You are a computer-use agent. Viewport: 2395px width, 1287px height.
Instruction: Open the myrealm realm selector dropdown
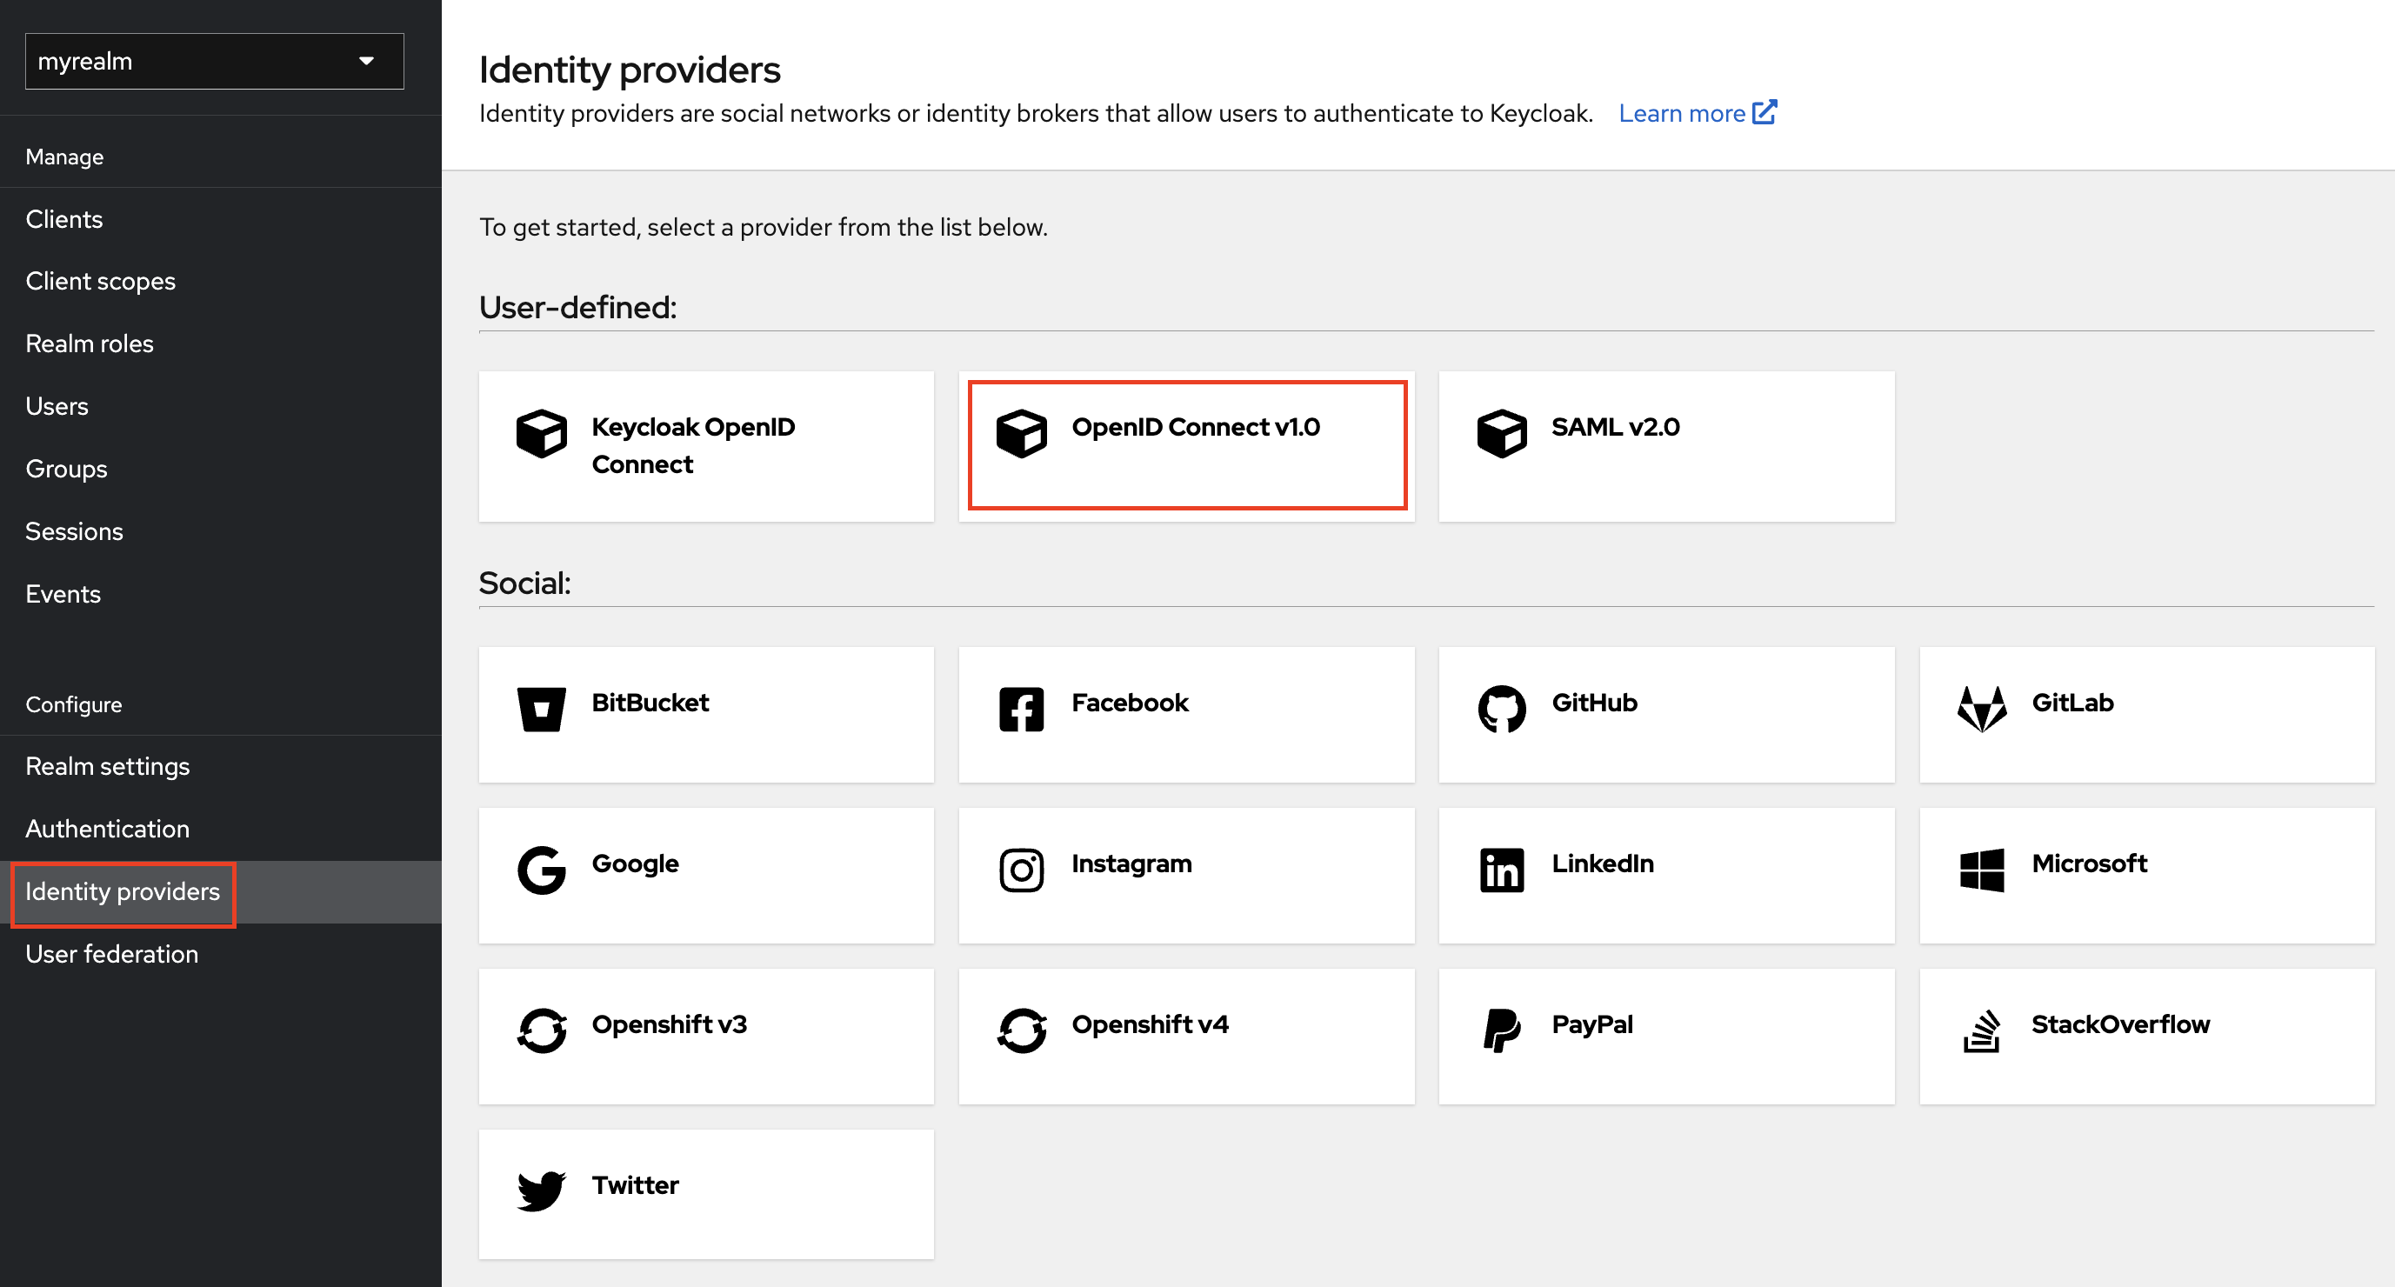click(x=214, y=62)
